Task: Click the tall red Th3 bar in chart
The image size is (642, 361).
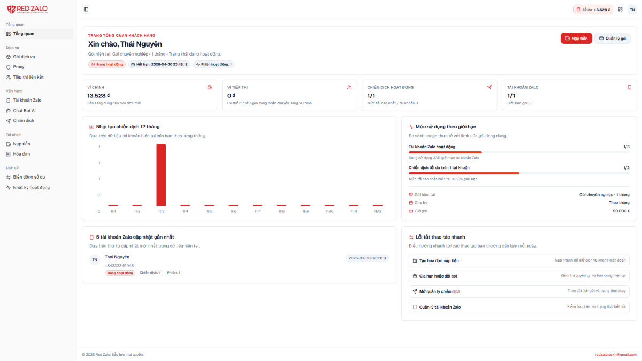Action: (161, 175)
